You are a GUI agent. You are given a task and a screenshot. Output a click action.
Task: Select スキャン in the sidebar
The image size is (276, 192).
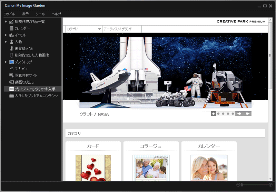tap(32, 69)
